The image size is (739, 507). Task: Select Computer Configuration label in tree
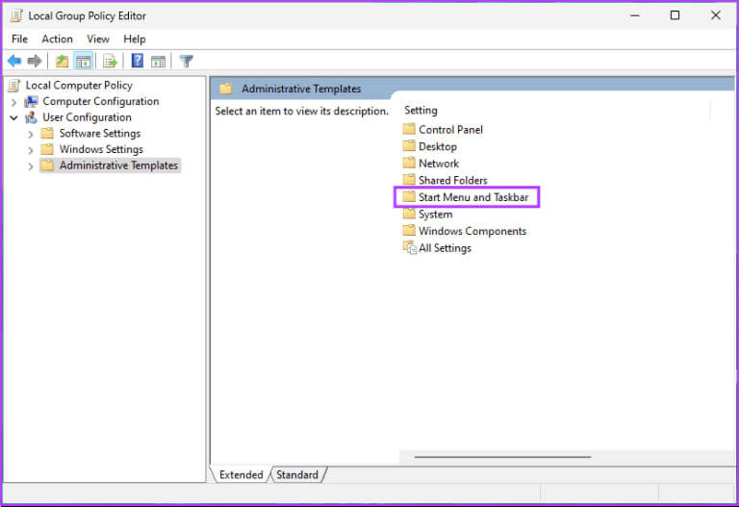101,101
